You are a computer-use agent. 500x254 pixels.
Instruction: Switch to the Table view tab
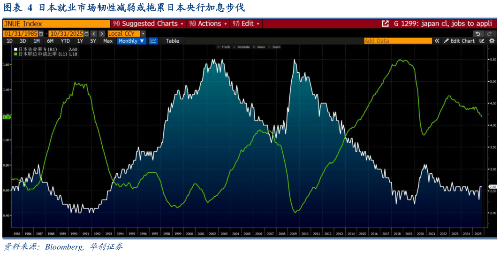[173, 41]
